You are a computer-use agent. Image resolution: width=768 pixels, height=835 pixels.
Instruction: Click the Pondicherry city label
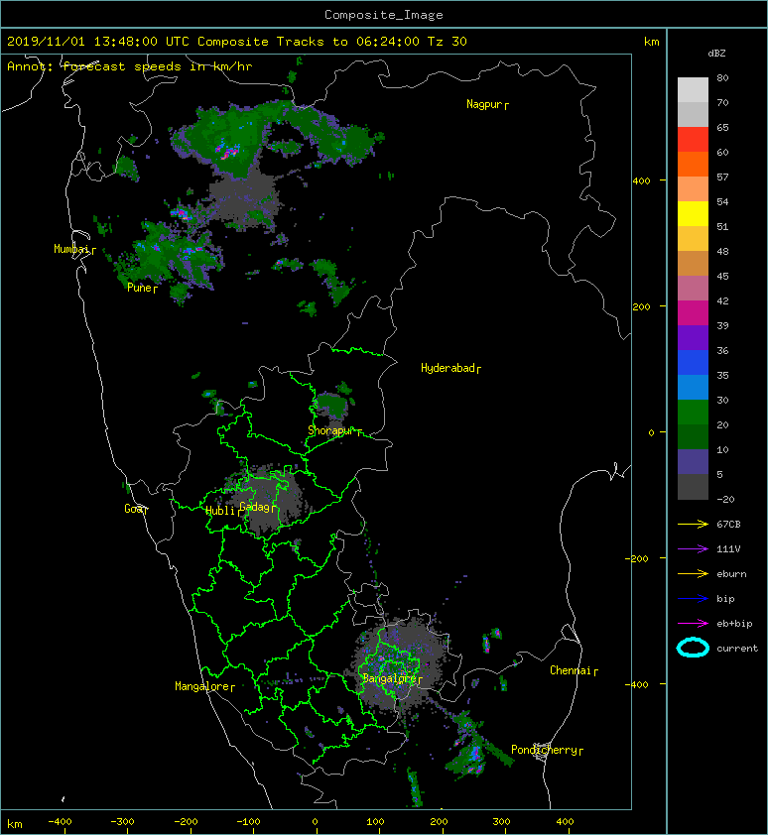click(544, 750)
